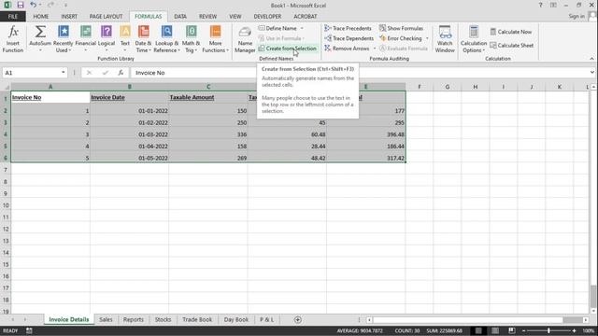The image size is (598, 336).
Task: Open the Trade Book sheet tab
Action: [197, 319]
